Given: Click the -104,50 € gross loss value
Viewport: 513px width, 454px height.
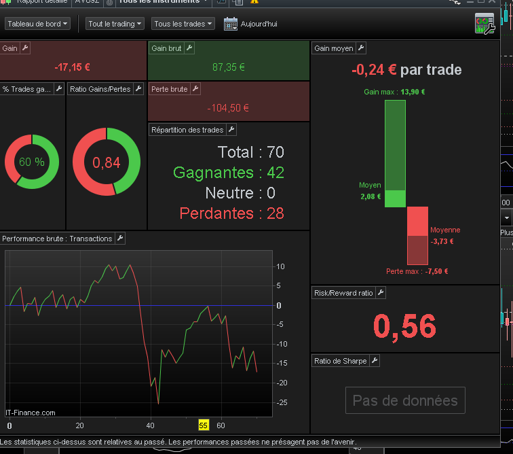Looking at the screenshot, I should (228, 108).
